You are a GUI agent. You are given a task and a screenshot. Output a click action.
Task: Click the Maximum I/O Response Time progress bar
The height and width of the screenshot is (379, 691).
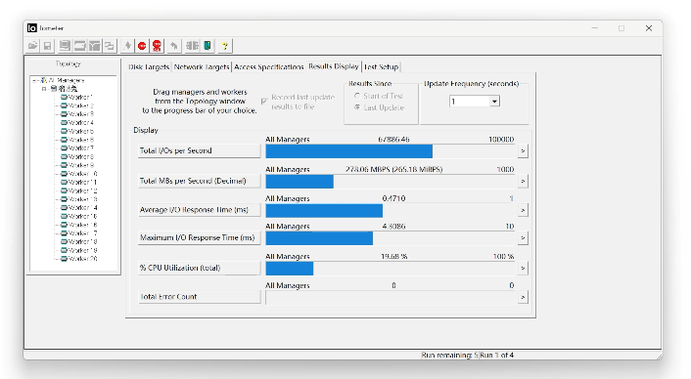pos(391,238)
